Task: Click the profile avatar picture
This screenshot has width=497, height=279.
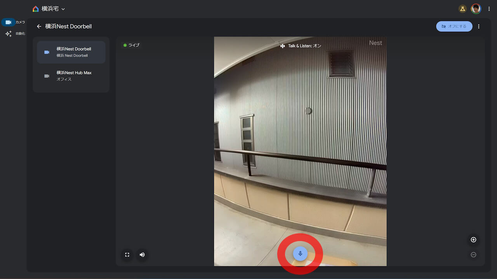Action: (476, 9)
